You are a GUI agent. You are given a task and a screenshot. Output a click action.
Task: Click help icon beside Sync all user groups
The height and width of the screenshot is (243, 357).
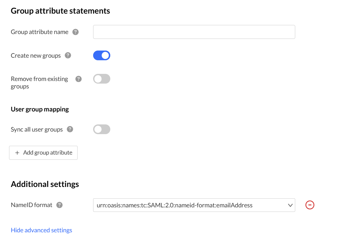tap(70, 129)
